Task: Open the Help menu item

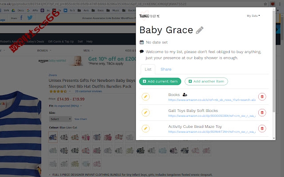Action: pyautogui.click(x=89, y=41)
